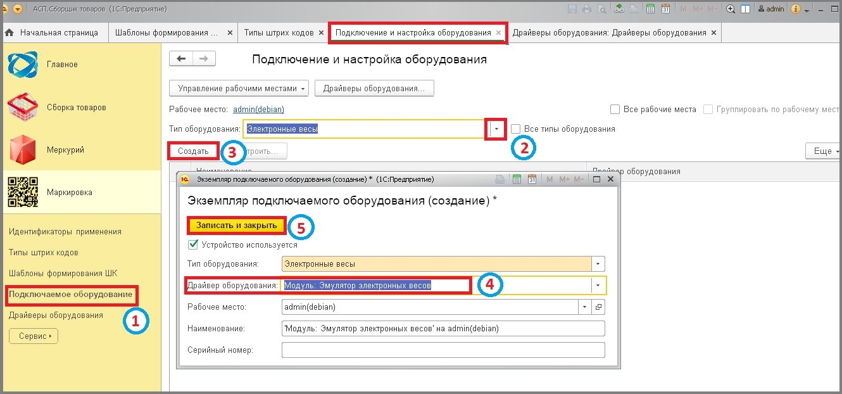
Task: Open Шаблоны формирования ШК sidebar link
Action: (63, 274)
